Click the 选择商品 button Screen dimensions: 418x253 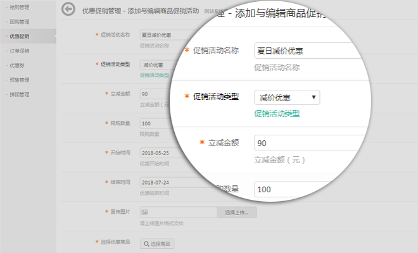(157, 244)
